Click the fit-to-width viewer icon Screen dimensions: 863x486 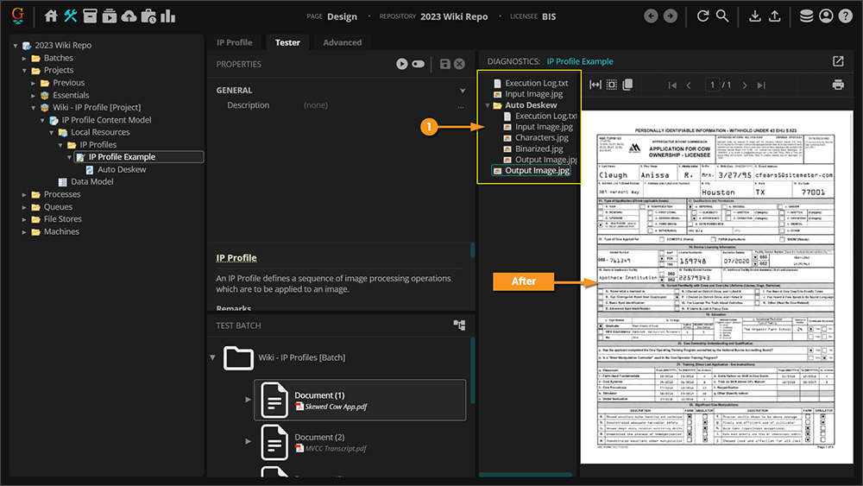[595, 85]
